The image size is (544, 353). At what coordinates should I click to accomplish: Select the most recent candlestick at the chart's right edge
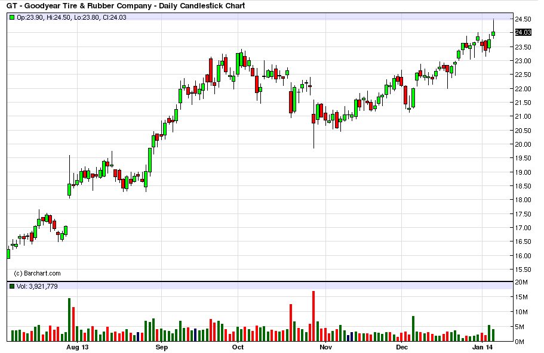tap(493, 33)
